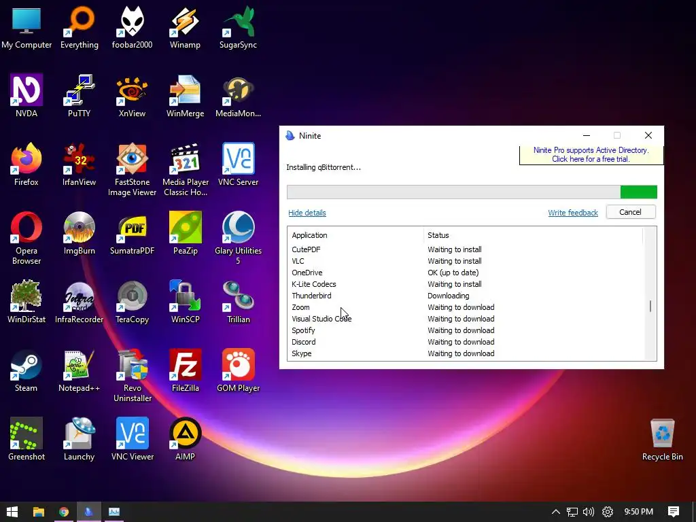Launch XnView from the desktop
The height and width of the screenshot is (522, 696).
133,96
